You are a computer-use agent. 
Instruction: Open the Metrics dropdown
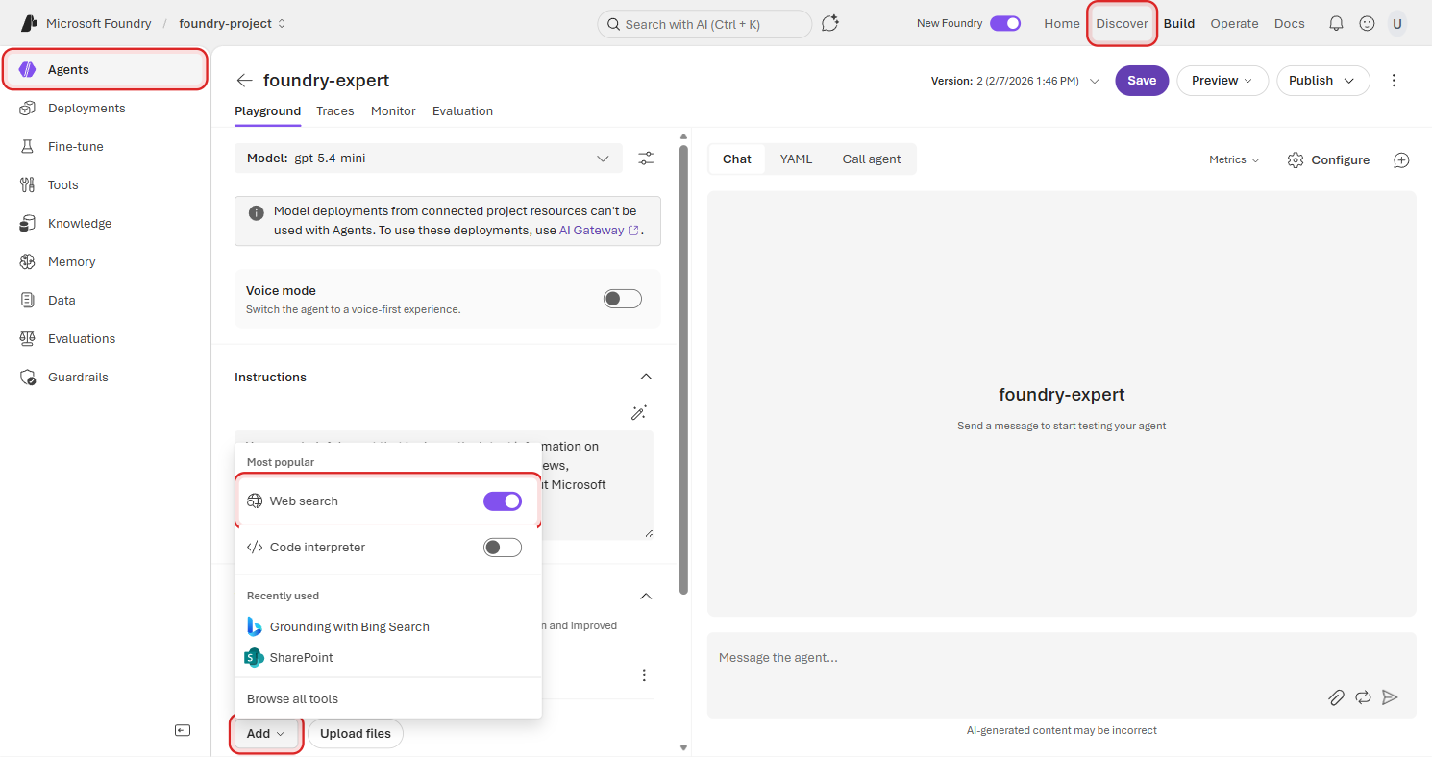click(1234, 160)
